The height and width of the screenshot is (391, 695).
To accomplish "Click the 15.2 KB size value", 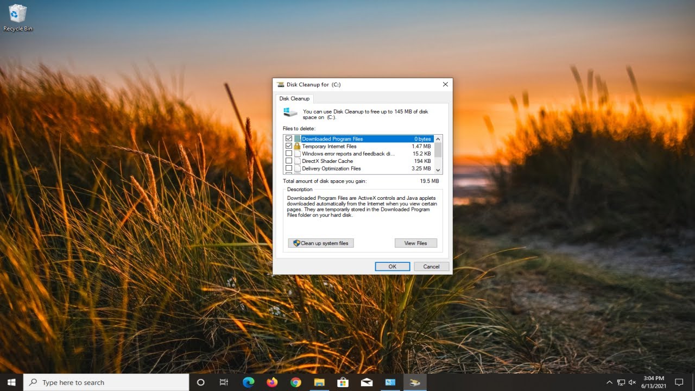I will pos(422,154).
